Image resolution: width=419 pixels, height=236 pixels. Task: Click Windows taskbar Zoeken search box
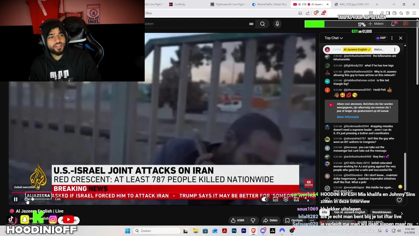click(x=157, y=231)
